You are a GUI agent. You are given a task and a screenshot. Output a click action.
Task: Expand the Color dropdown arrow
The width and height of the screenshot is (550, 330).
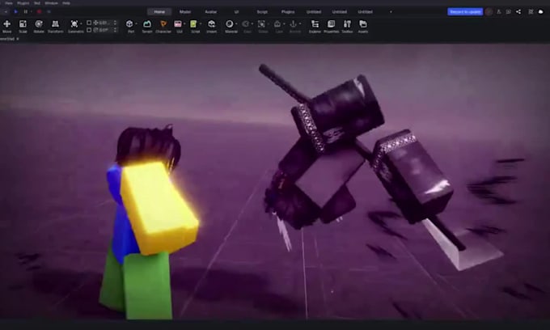252,23
